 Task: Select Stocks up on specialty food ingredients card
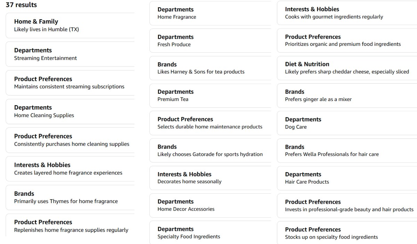click(347, 233)
